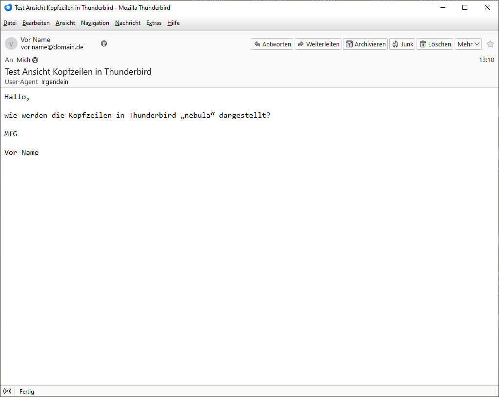499x397 pixels.
Task: Click the greeting line Hallo,
Action: tap(17, 97)
